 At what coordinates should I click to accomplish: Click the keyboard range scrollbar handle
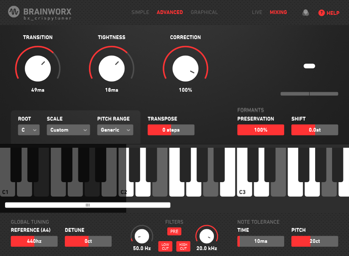(x=88, y=205)
